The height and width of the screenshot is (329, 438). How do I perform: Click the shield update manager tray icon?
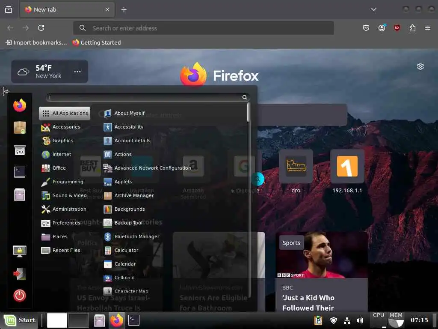click(334, 320)
